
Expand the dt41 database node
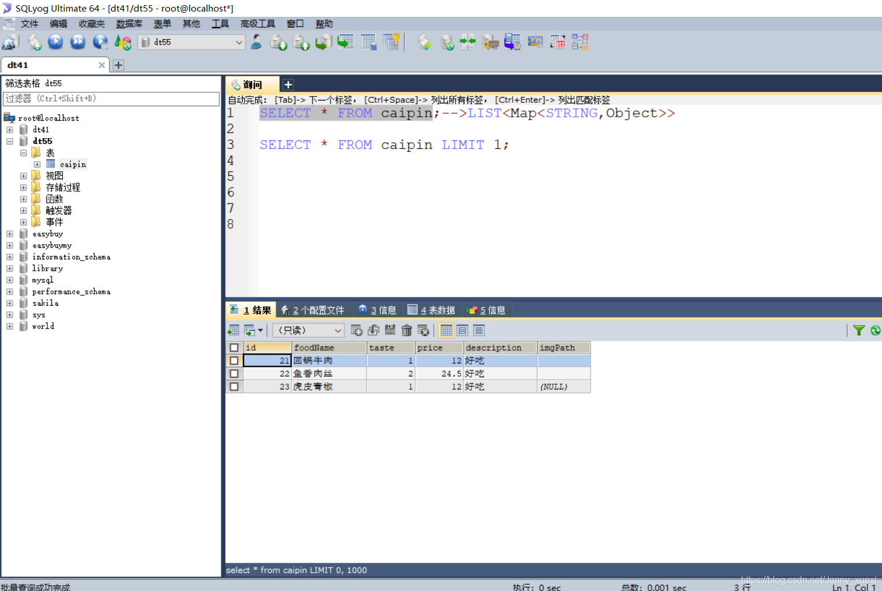click(10, 129)
